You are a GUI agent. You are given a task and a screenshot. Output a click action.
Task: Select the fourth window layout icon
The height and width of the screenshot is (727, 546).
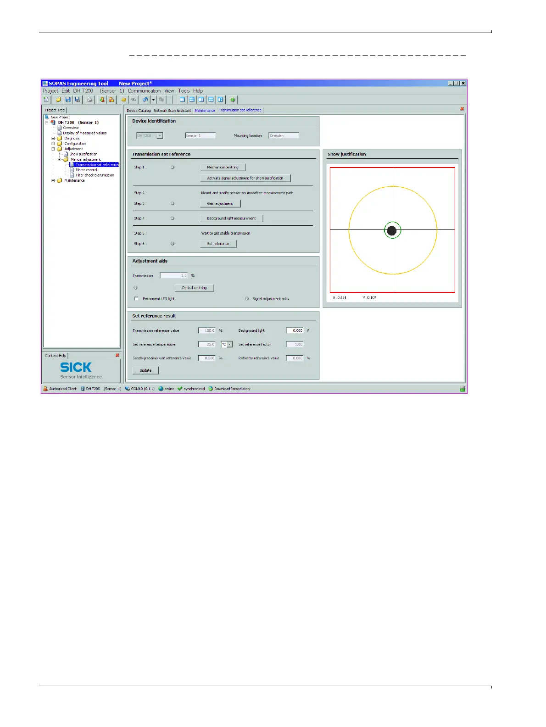(x=211, y=100)
